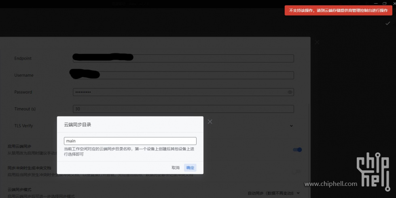Open the 云端同步模式 dropdown

tap(274, 193)
